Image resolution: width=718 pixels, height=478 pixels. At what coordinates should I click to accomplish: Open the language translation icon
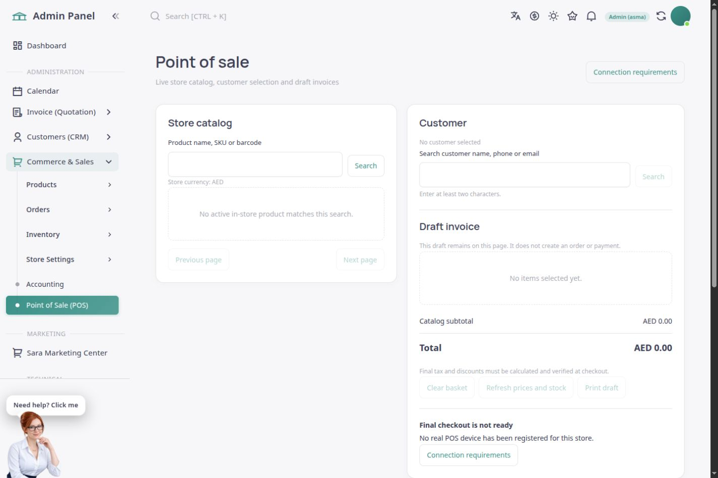[515, 16]
